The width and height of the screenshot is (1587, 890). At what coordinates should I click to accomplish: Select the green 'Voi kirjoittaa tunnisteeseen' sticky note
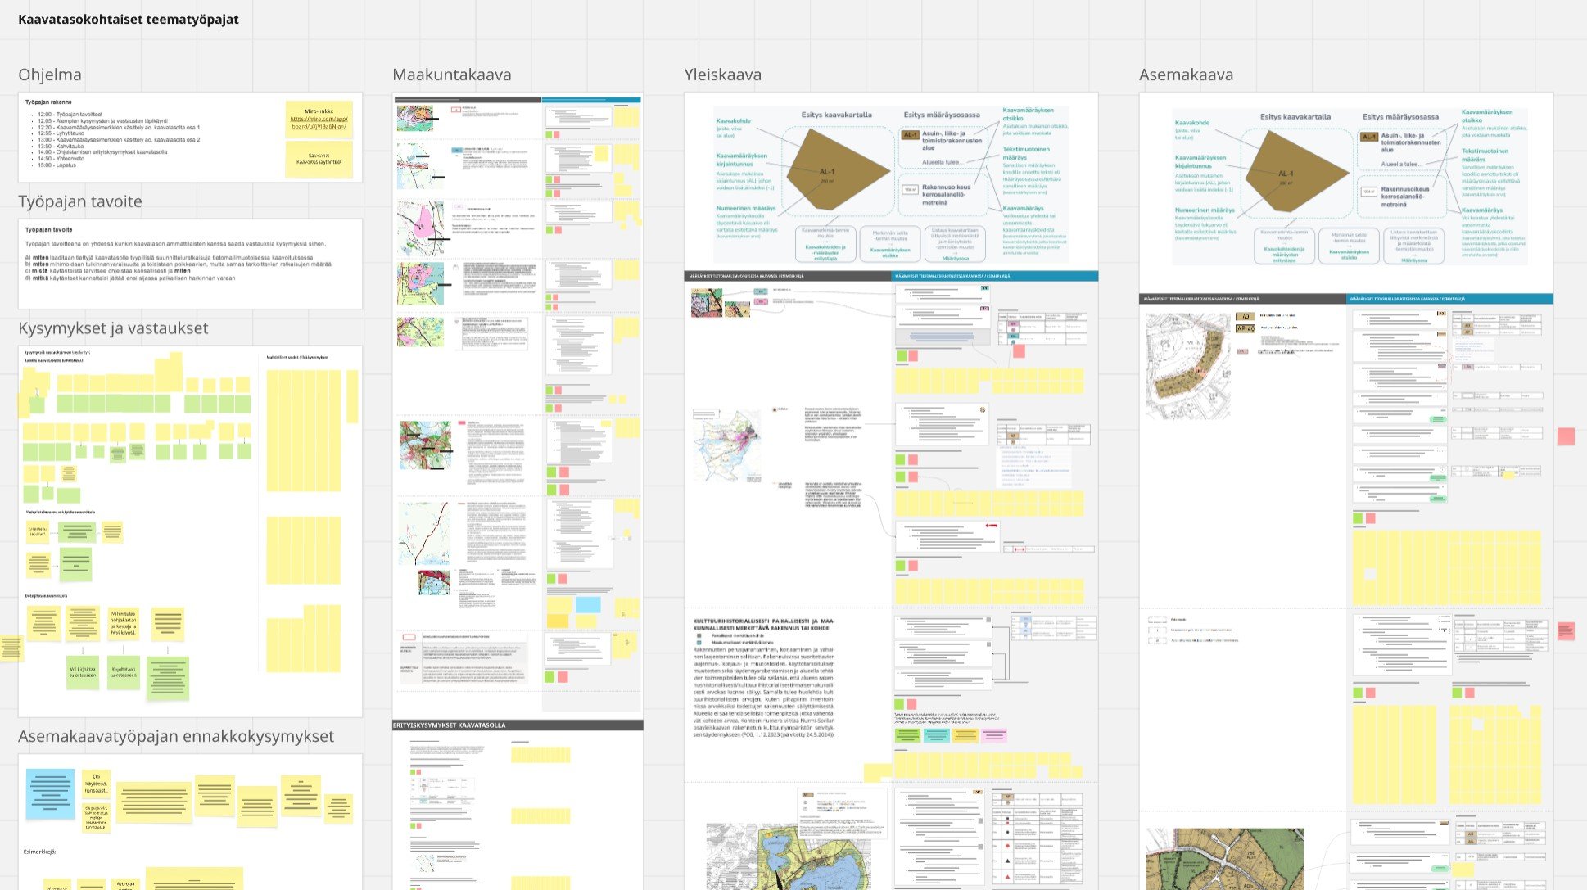(x=83, y=671)
